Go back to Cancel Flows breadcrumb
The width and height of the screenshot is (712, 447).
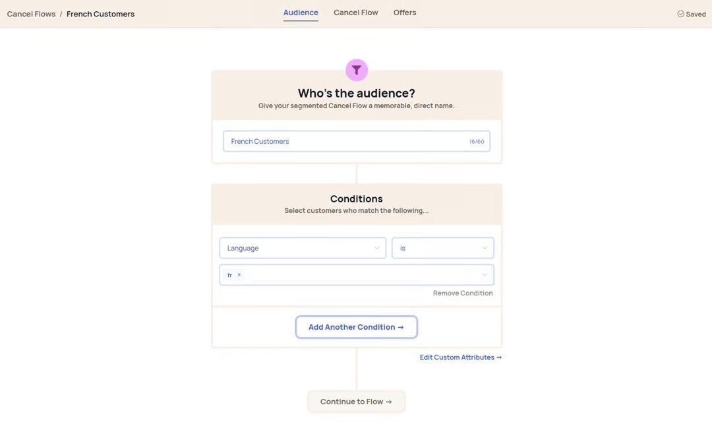(31, 14)
